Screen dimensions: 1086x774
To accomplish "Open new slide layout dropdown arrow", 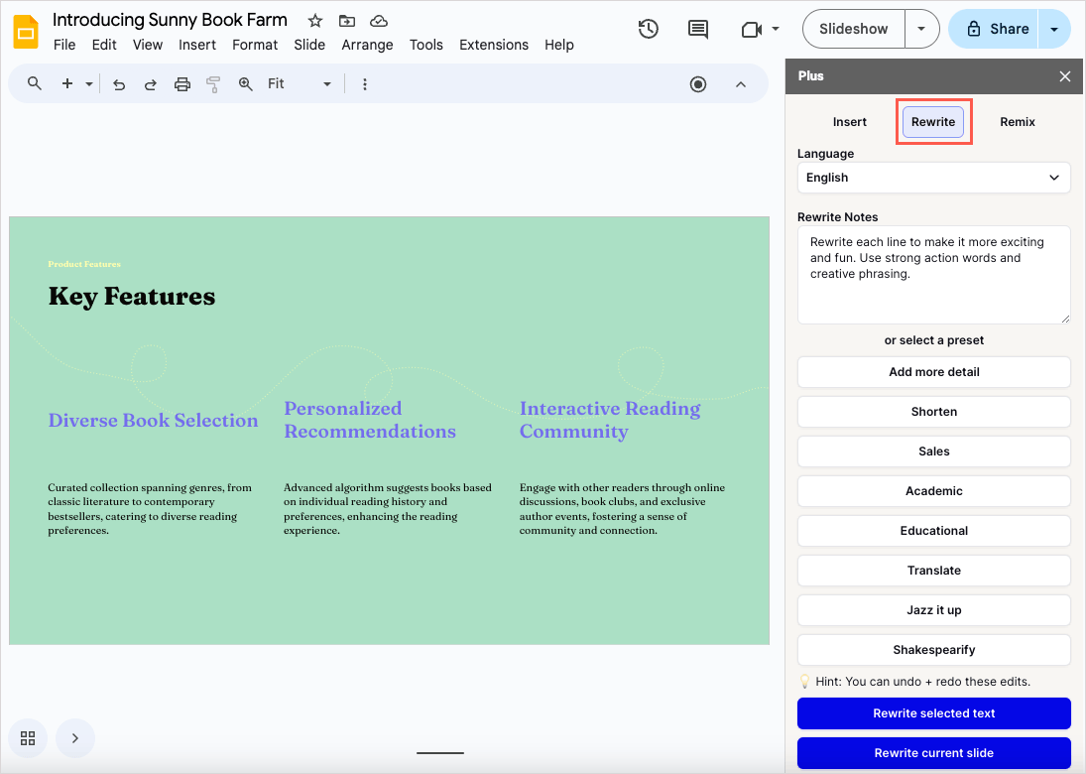I will (x=89, y=83).
